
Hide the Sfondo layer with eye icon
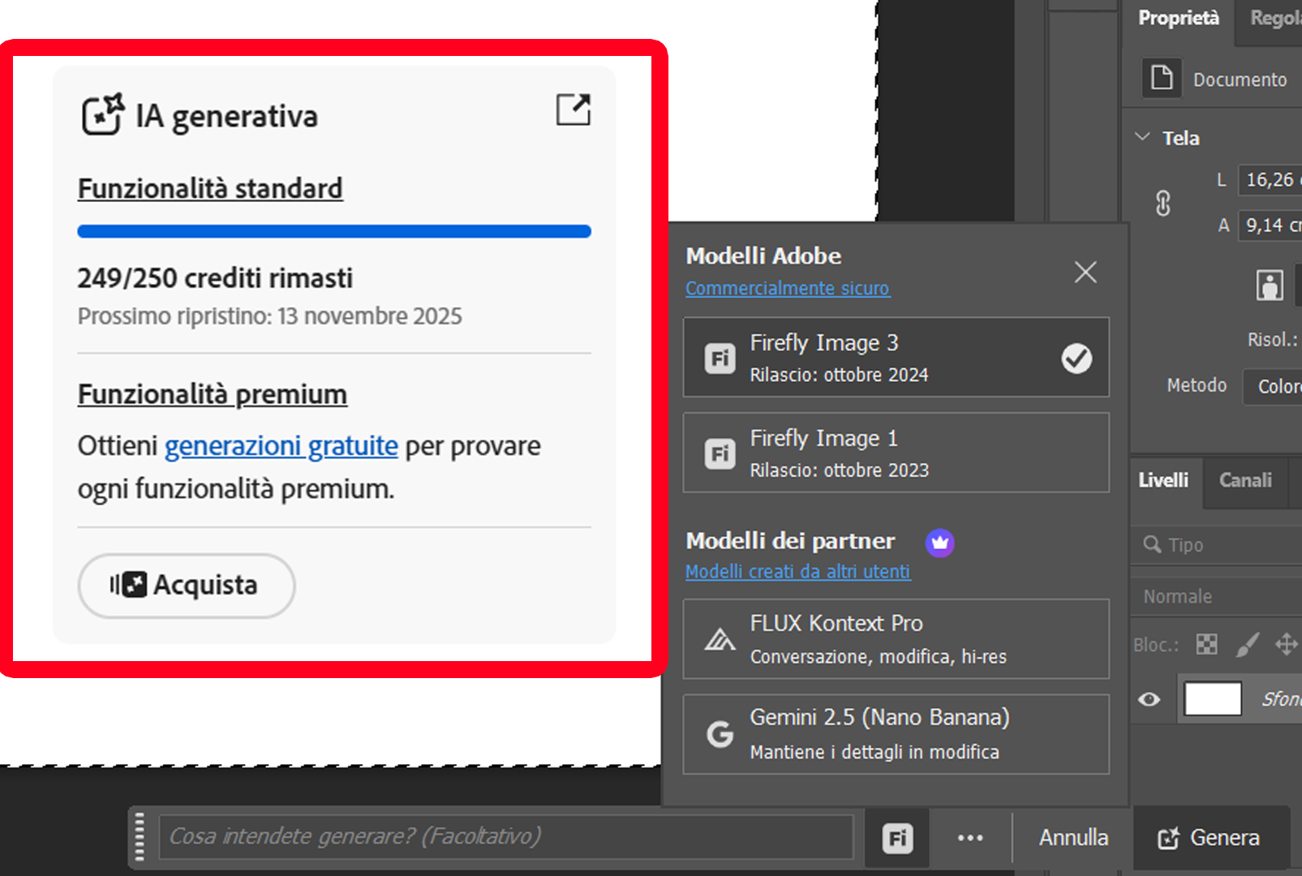(1149, 699)
